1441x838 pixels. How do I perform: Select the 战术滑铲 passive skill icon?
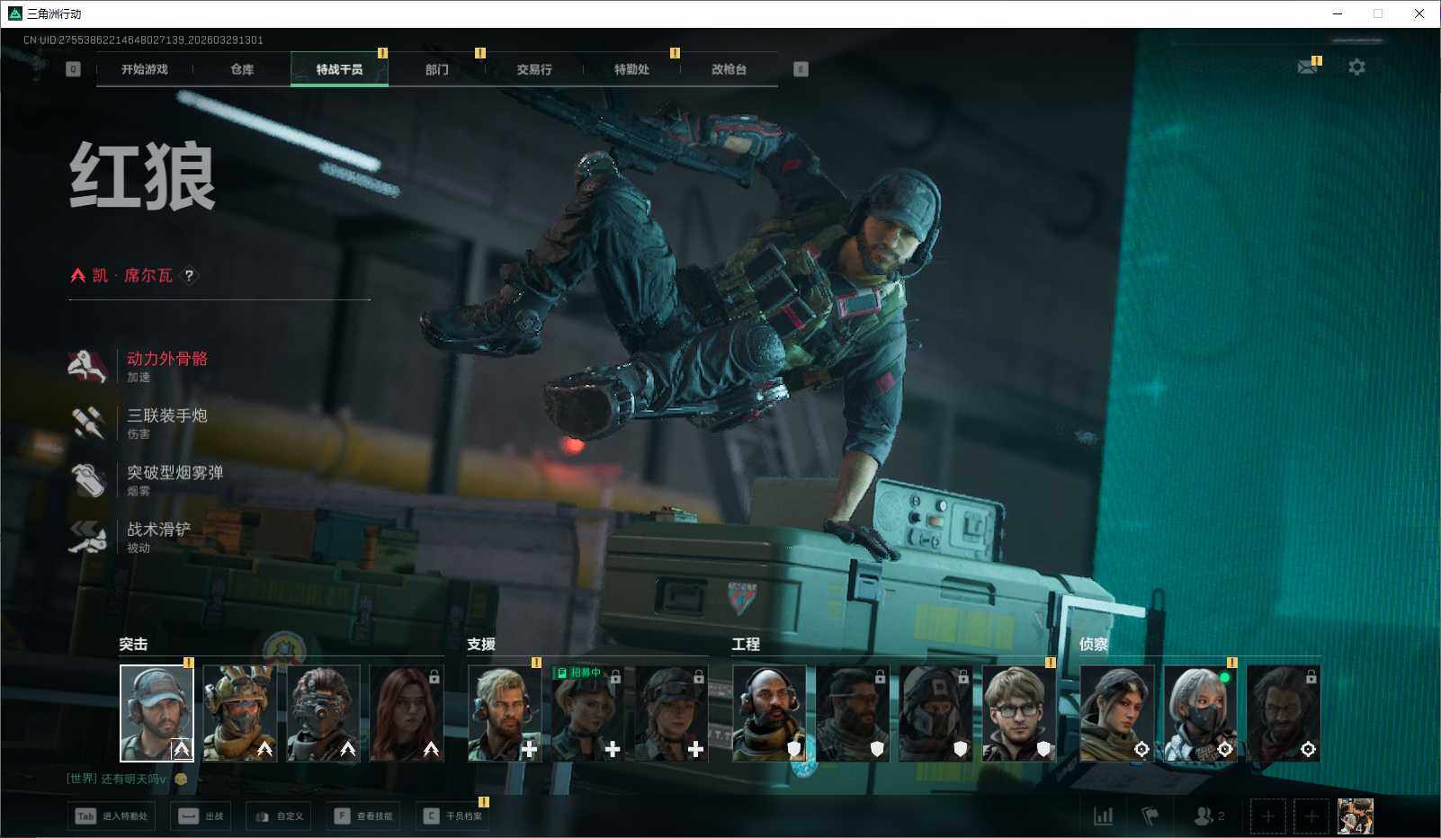88,537
